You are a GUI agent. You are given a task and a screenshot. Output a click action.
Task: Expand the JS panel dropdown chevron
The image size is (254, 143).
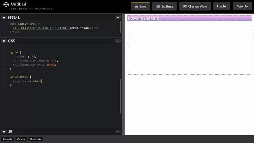118,131
